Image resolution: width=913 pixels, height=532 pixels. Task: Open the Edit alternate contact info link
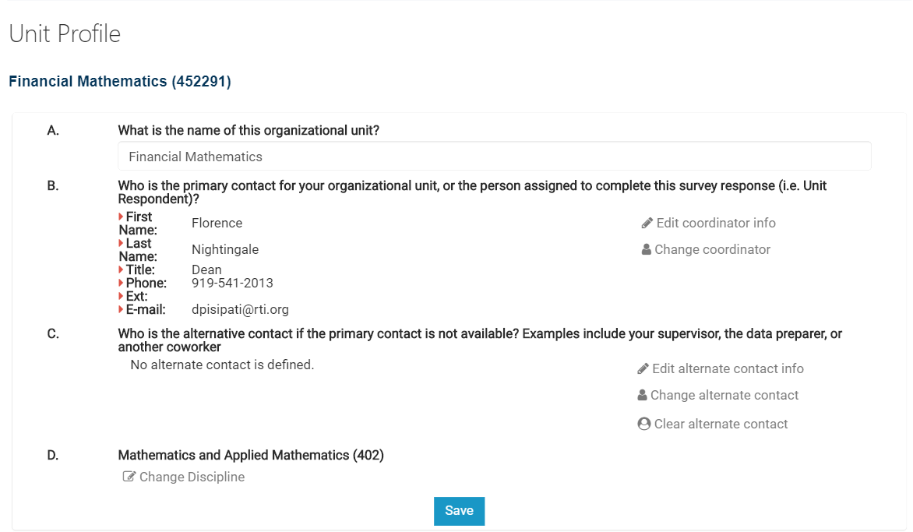coord(728,369)
